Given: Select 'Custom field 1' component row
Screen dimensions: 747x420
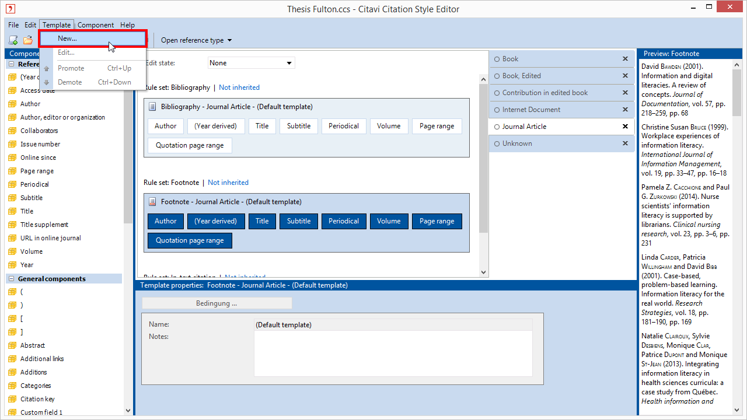Looking at the screenshot, I should (x=64, y=412).
